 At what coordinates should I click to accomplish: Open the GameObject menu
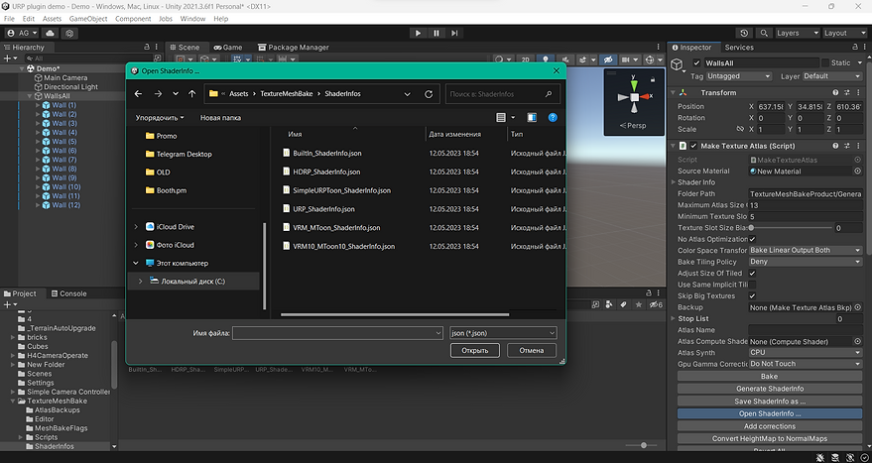[x=88, y=19]
